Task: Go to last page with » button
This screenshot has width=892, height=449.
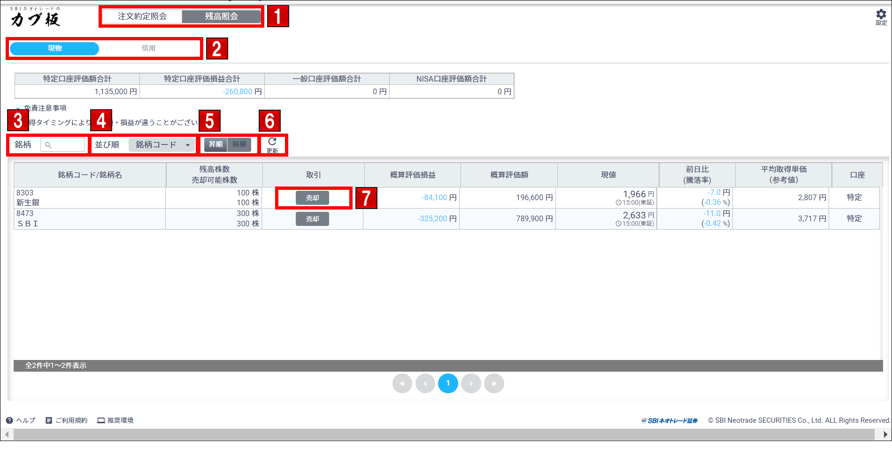Action: tap(494, 383)
